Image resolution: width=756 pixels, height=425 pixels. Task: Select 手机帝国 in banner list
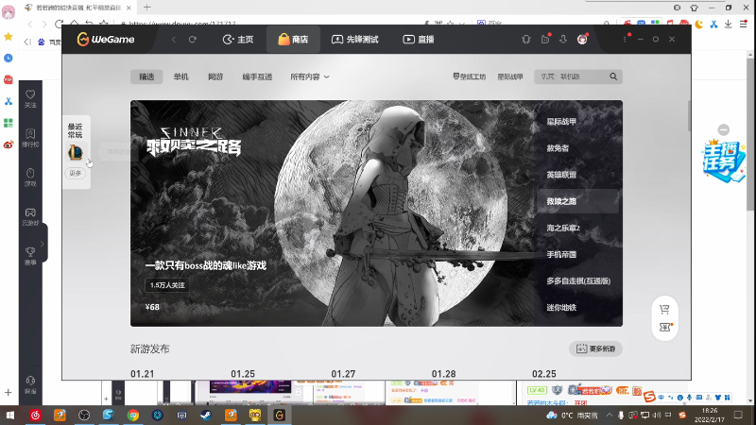[561, 254]
